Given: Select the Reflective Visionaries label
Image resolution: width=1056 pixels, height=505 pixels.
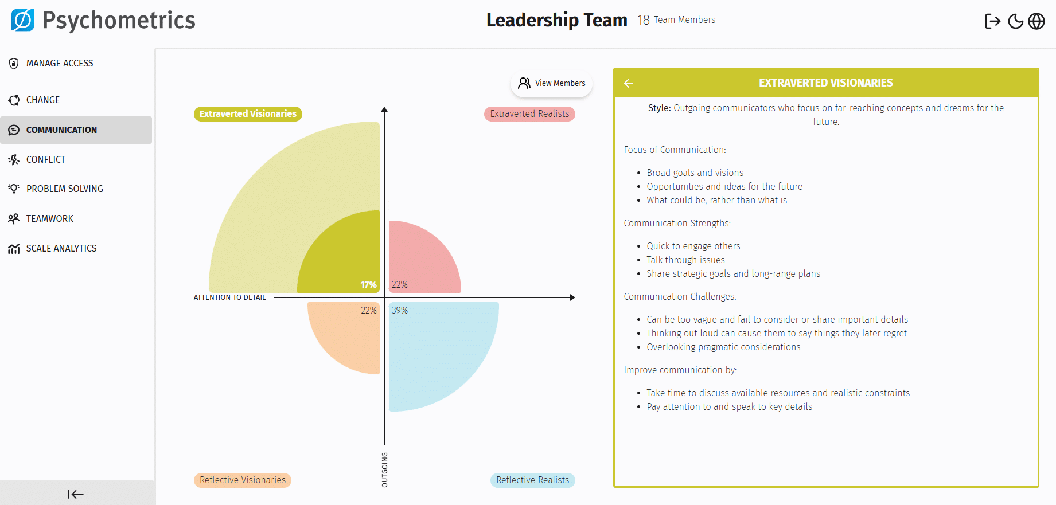Looking at the screenshot, I should tap(243, 480).
